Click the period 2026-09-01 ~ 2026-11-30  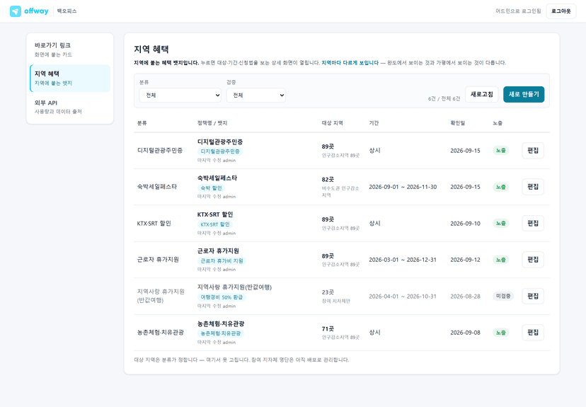pos(403,187)
